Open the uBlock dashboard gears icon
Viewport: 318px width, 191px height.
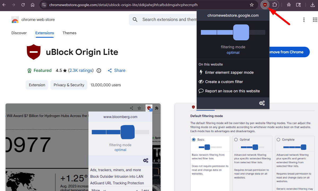[262, 103]
